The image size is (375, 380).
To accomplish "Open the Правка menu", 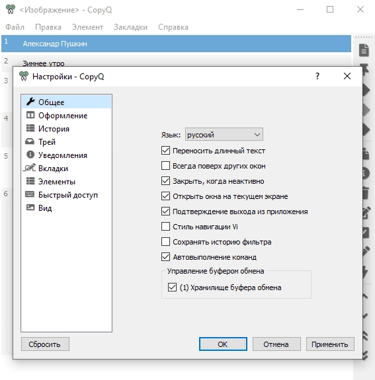I will 48,27.
